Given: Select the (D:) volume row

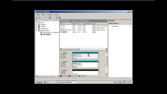Looking at the screenshot, I should [83, 28].
